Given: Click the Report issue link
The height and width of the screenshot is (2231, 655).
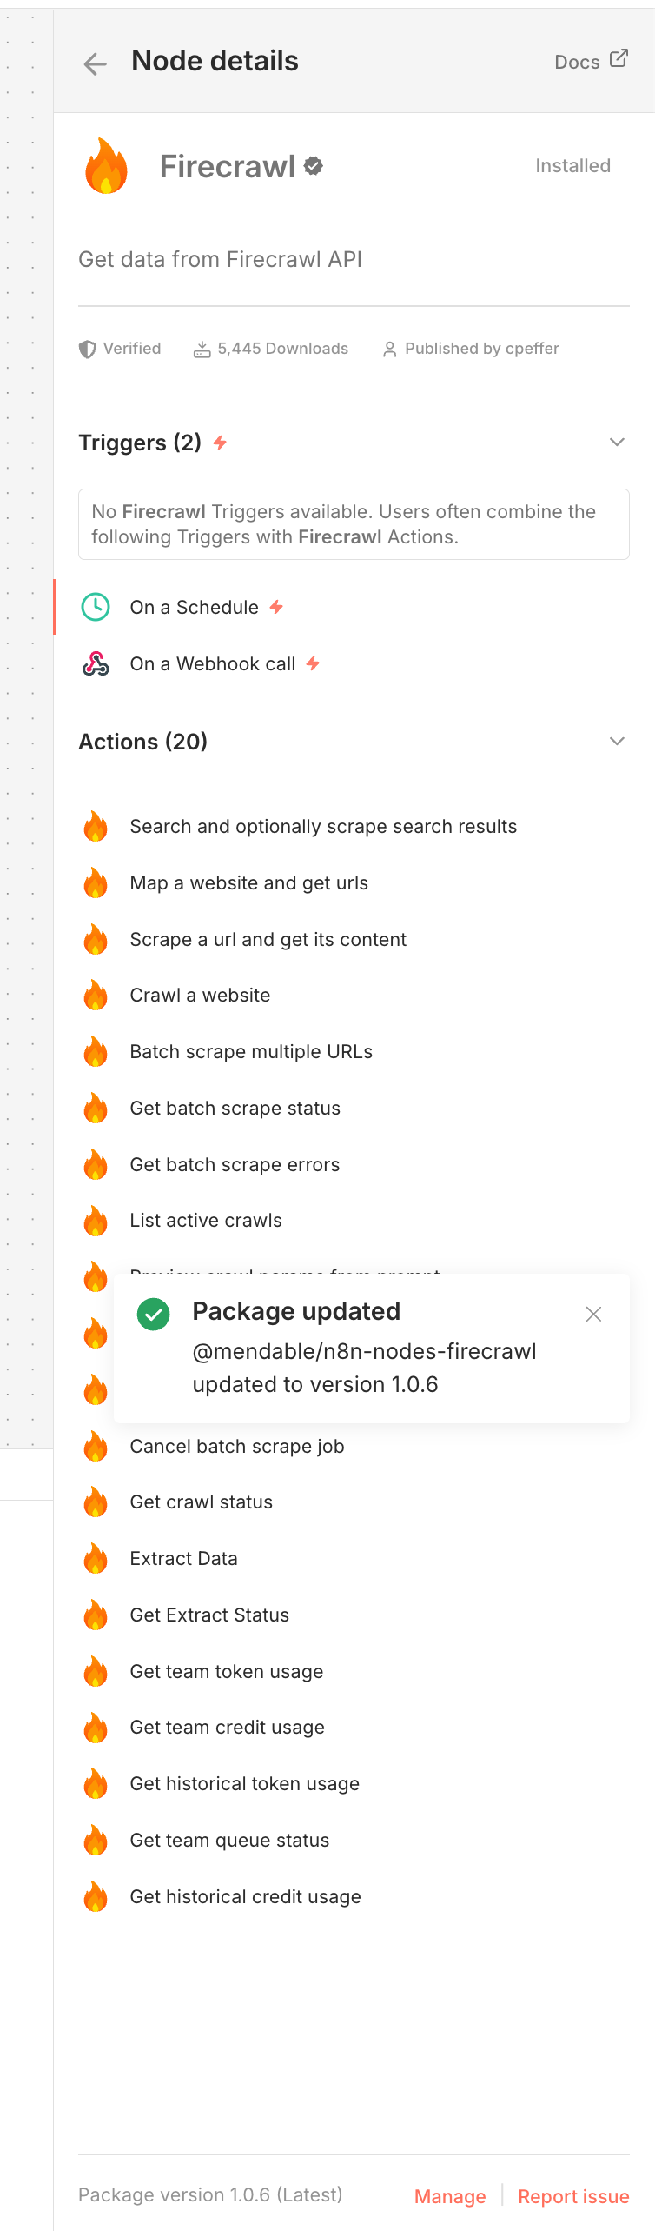Looking at the screenshot, I should 573,2196.
